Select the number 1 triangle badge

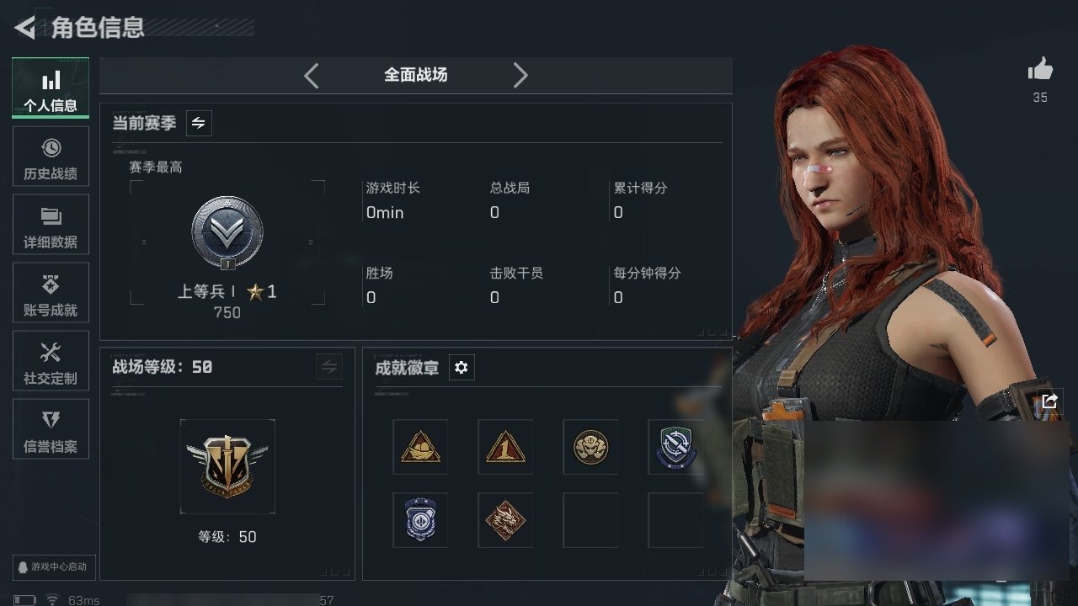(x=505, y=447)
